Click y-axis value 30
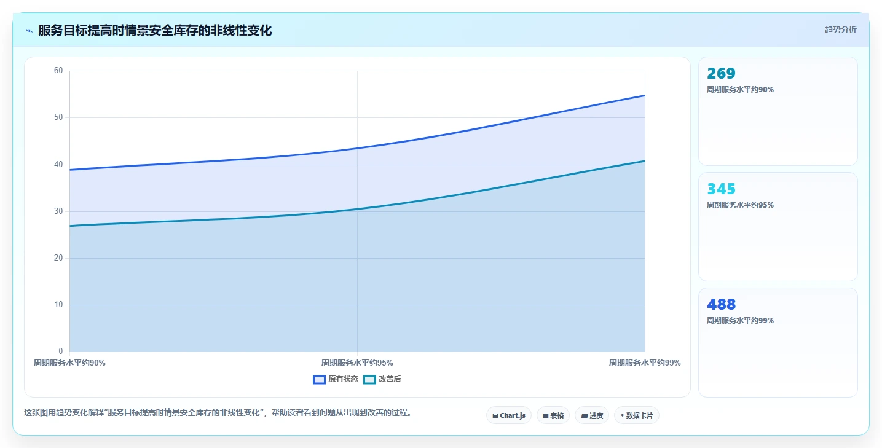882x448 pixels. (x=58, y=211)
